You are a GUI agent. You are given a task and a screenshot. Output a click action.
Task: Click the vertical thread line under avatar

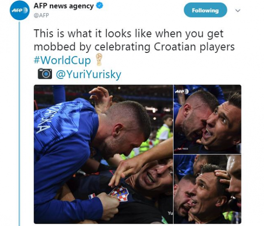click(19, 124)
